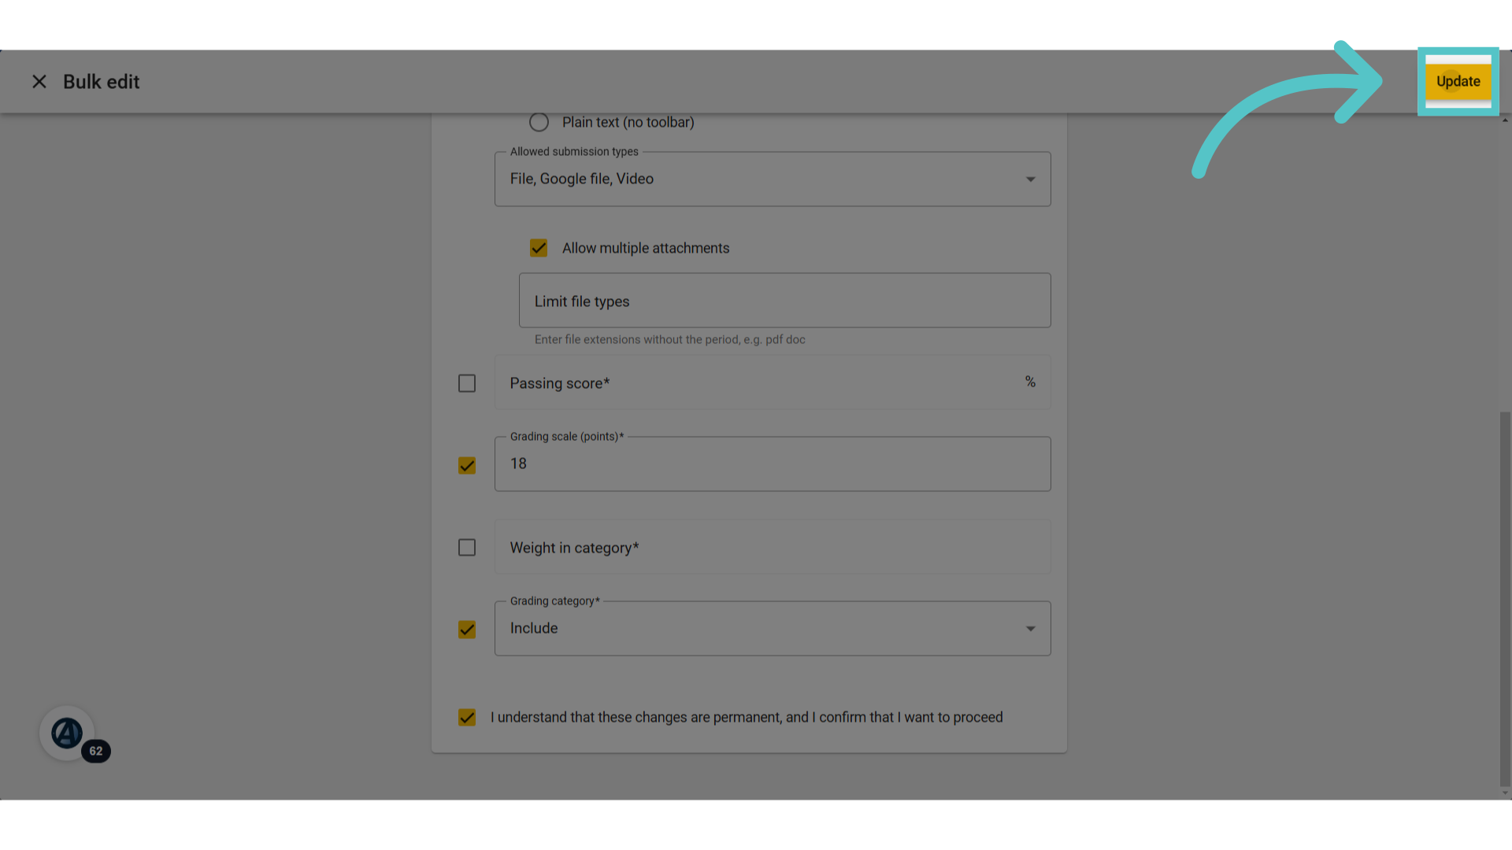Expand the Allowed submission types dropdown

773,179
